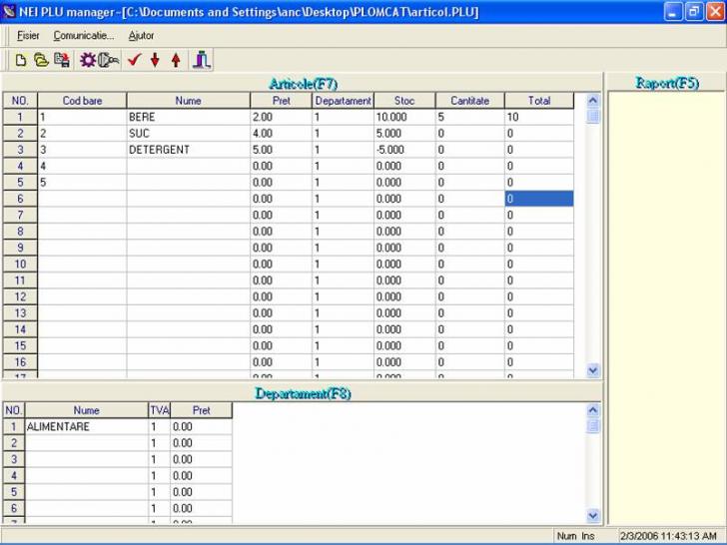Click the red checkmark icon
727x545 pixels.
[134, 60]
